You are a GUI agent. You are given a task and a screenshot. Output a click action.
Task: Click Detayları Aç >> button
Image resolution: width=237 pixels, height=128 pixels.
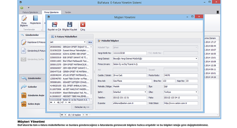click(x=82, y=107)
